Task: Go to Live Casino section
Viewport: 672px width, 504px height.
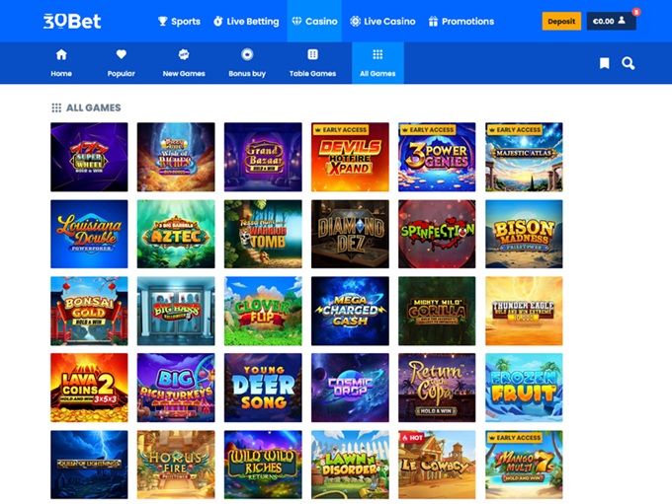Action: [382, 21]
